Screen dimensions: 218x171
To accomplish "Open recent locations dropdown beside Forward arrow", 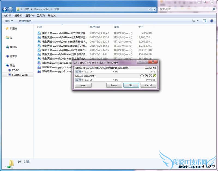I will (x=14, y=10).
